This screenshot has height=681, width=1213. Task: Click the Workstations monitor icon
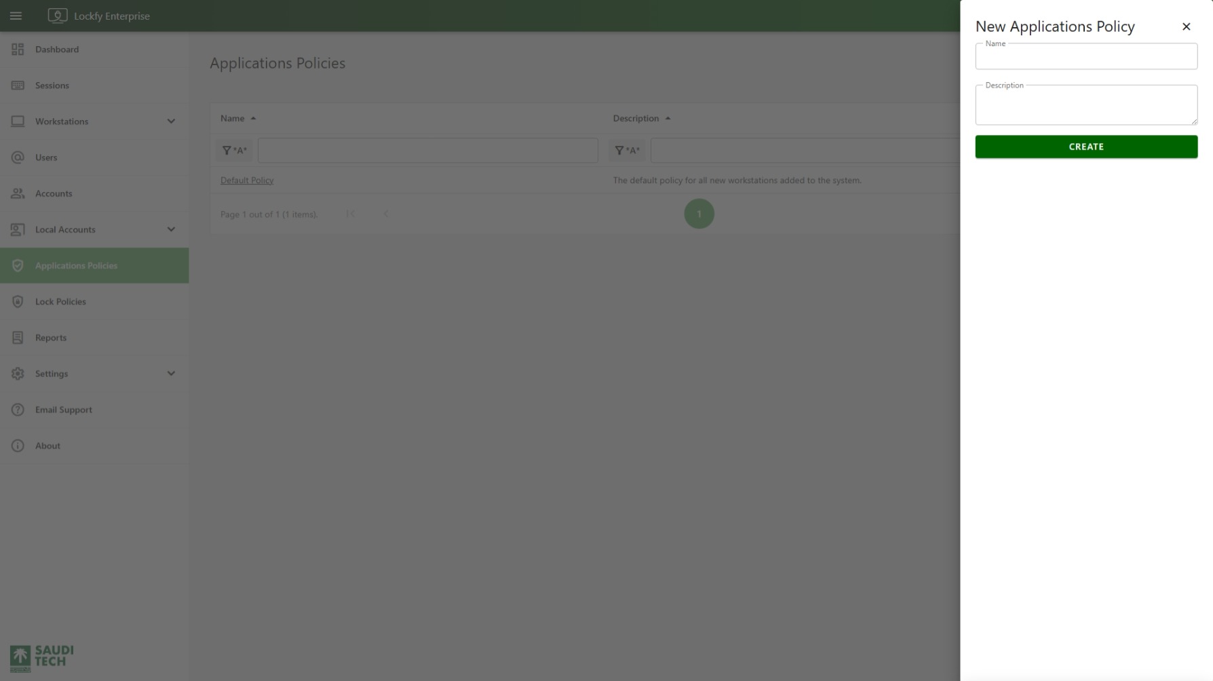[18, 121]
